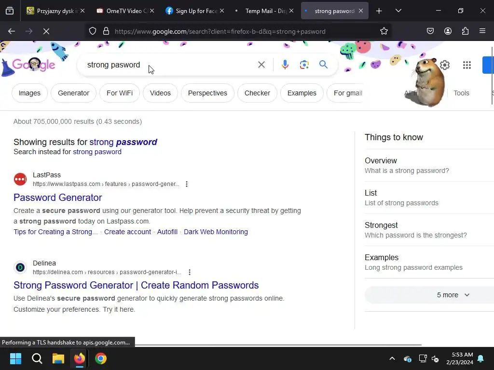Open Firefox account icon
Screen dimensions: 494x370
[x=448, y=31]
